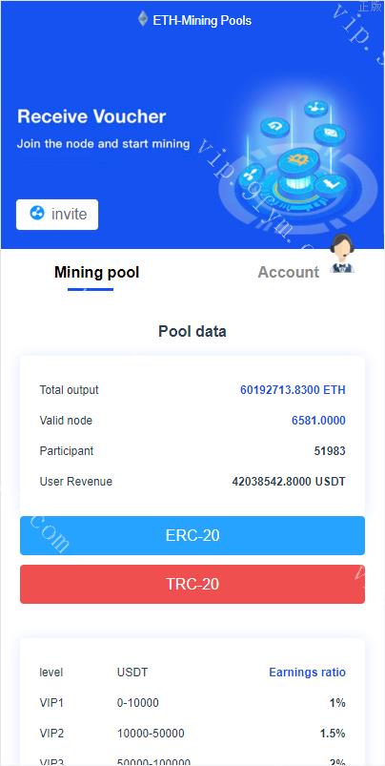
Task: Switch to the Mining pool tab
Action: (x=96, y=272)
